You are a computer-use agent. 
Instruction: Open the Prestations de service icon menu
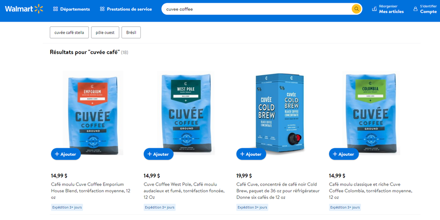(x=102, y=9)
